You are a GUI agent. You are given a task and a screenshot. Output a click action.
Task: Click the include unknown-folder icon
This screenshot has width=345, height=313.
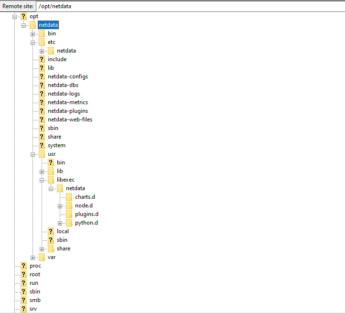[42, 59]
